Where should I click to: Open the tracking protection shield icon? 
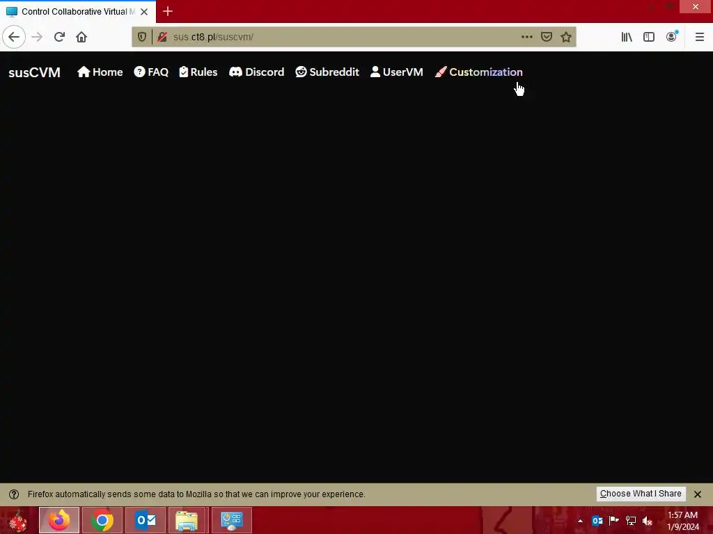click(x=142, y=37)
